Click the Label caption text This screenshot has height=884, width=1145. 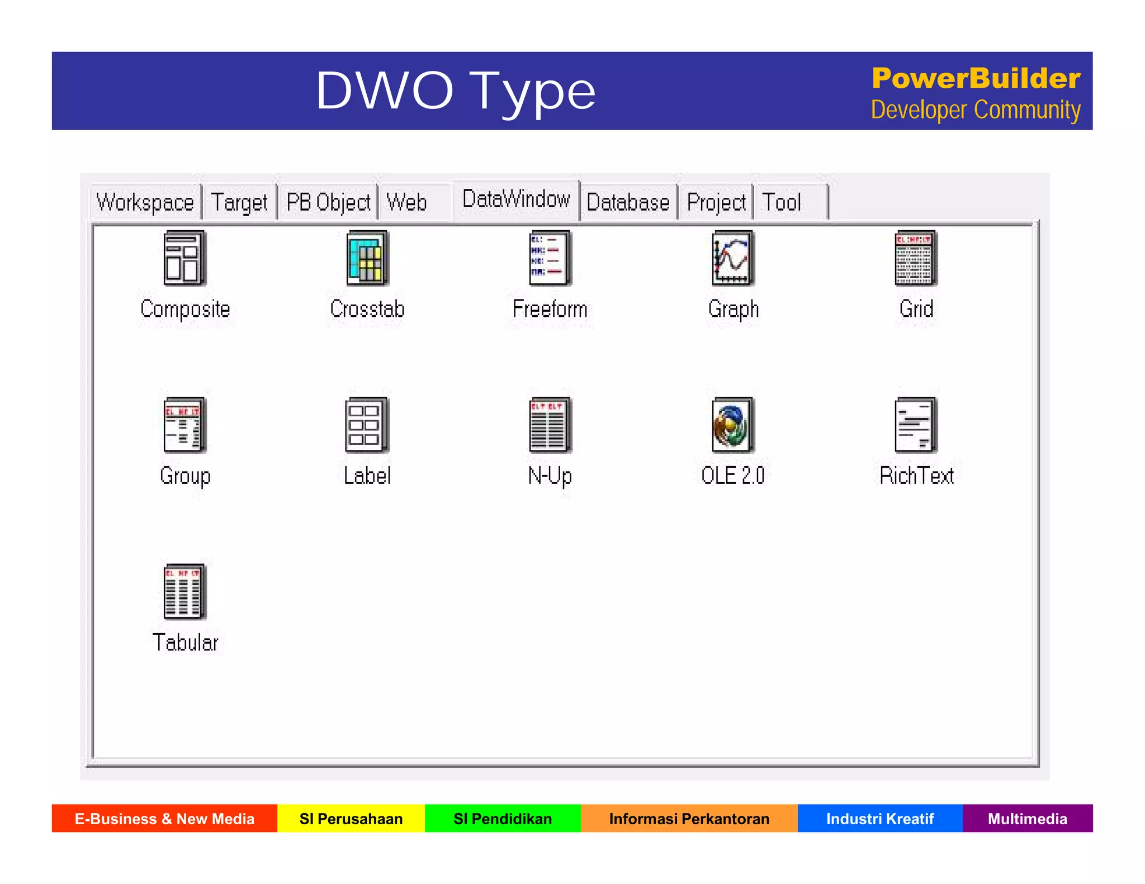367,476
